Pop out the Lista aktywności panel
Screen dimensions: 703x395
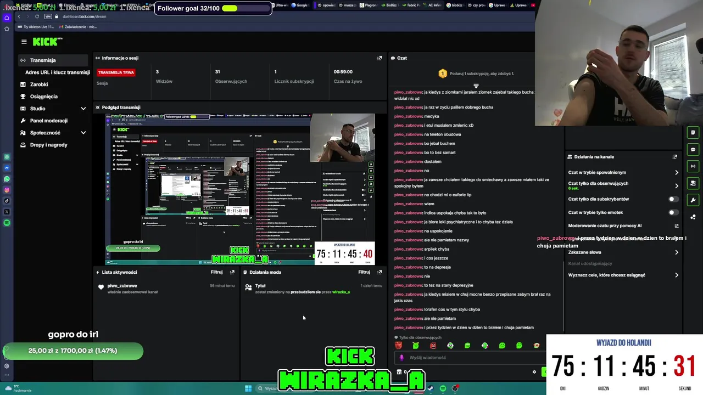pos(232,272)
